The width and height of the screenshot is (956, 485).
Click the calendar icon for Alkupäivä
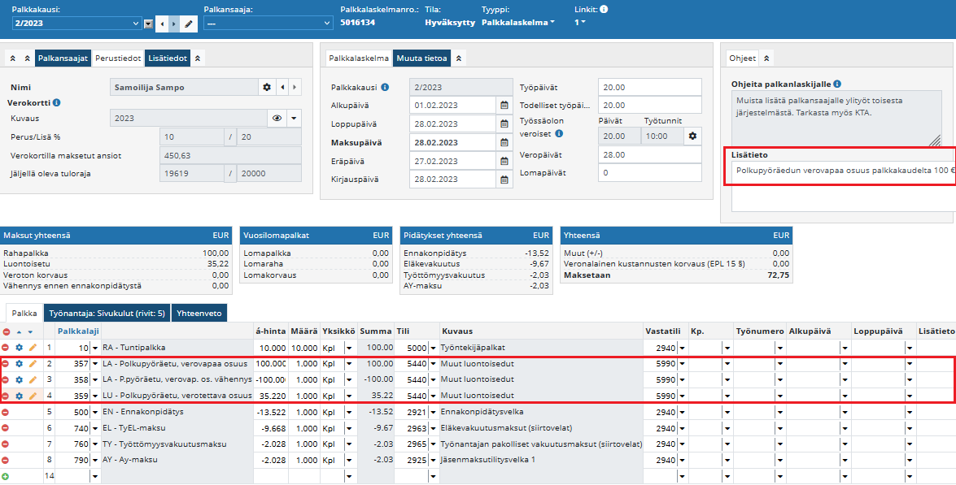[x=504, y=106]
